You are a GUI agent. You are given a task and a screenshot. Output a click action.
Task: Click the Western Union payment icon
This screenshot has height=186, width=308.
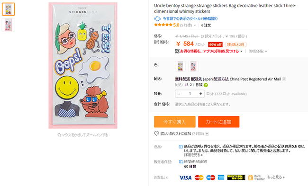pos(236,177)
